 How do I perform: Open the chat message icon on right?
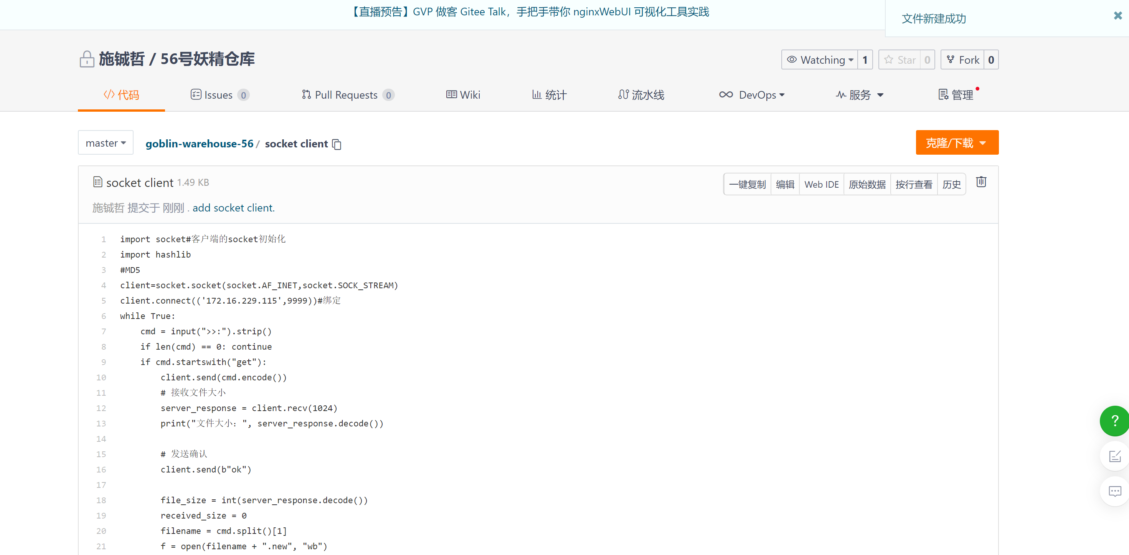point(1114,491)
